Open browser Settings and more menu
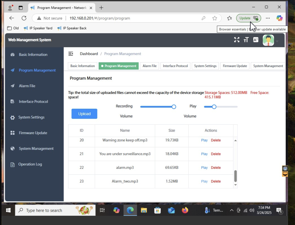Image resolution: width=295 pixels, height=225 pixels. (x=268, y=18)
